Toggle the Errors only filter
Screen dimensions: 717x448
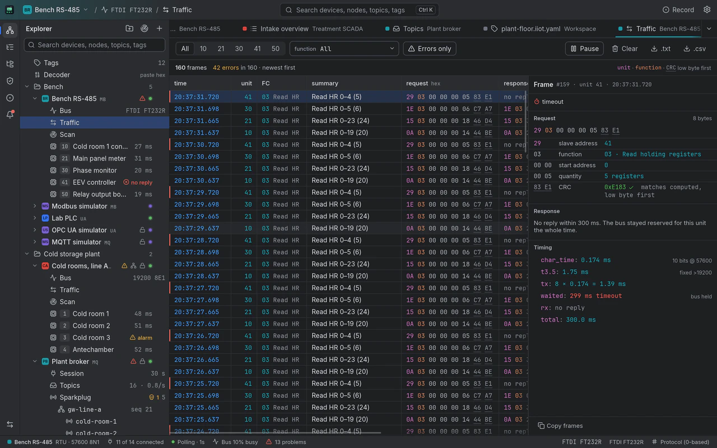[430, 49]
